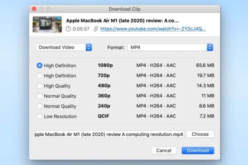Click the 8.6 MB file size

(x=207, y=106)
